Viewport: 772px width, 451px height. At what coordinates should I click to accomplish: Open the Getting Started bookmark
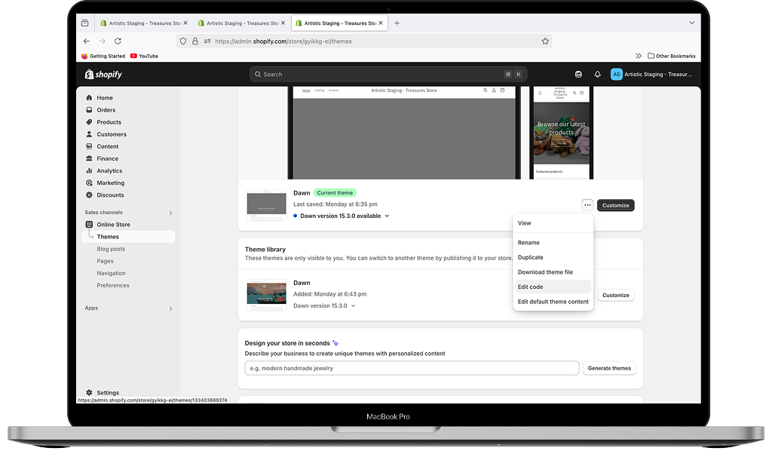tap(103, 56)
